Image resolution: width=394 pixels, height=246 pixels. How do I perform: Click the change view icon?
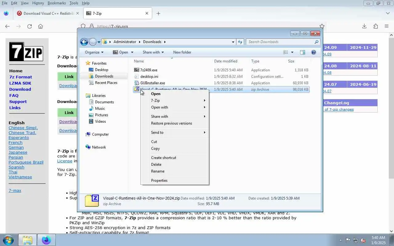click(x=286, y=52)
